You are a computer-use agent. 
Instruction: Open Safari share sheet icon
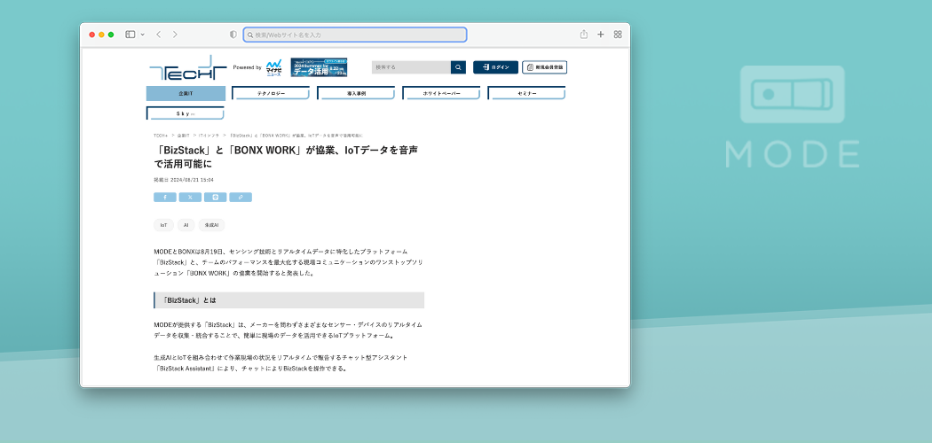point(584,35)
